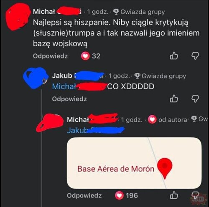Click the red map pin marker
The height and width of the screenshot is (207, 209).
point(165,168)
